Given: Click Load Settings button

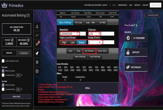Looking at the screenshot, I should [95, 57].
